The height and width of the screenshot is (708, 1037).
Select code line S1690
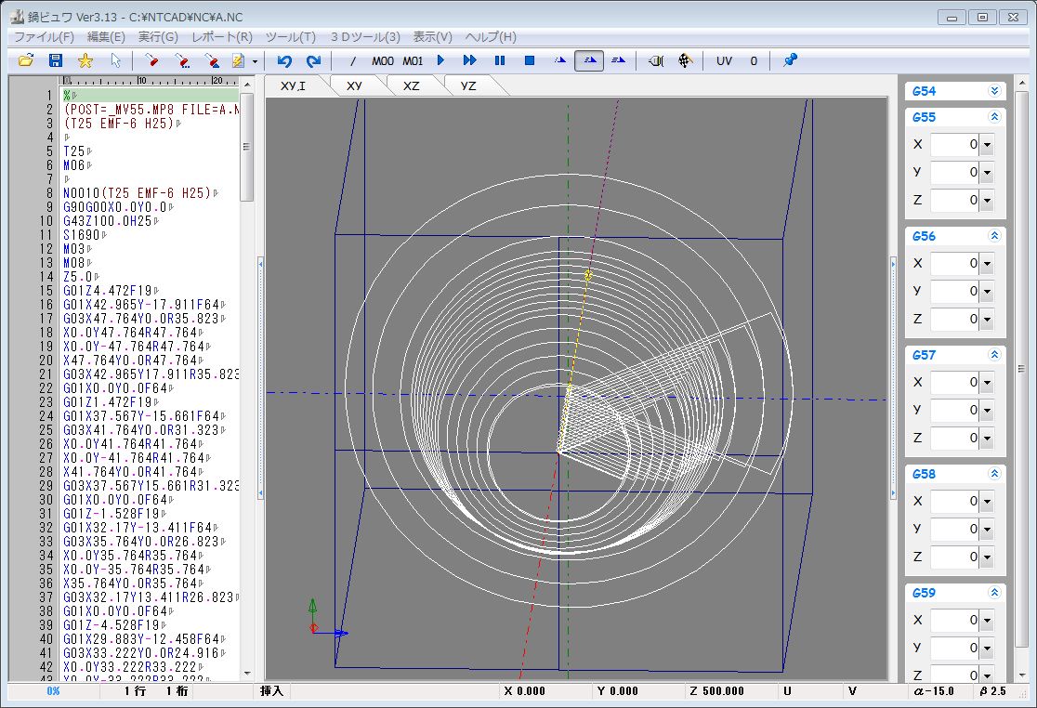(x=82, y=235)
